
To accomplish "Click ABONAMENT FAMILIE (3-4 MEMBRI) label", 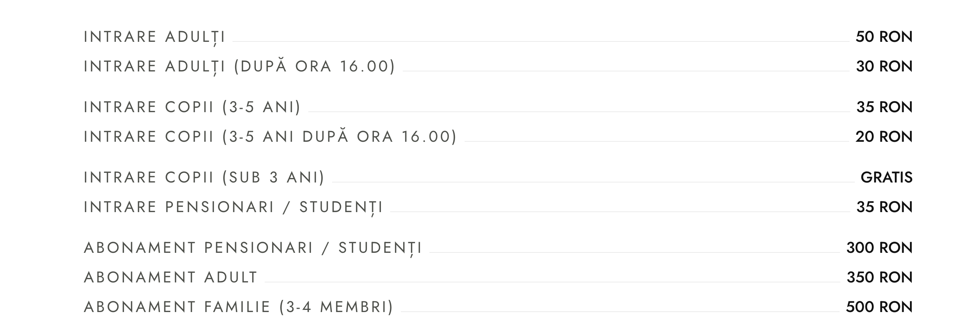I will [238, 306].
